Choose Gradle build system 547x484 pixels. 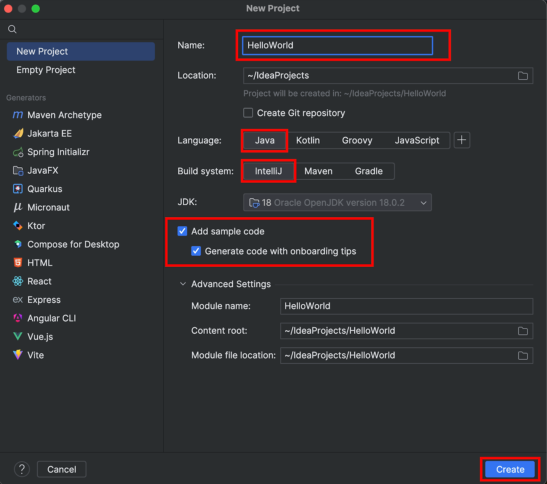369,171
